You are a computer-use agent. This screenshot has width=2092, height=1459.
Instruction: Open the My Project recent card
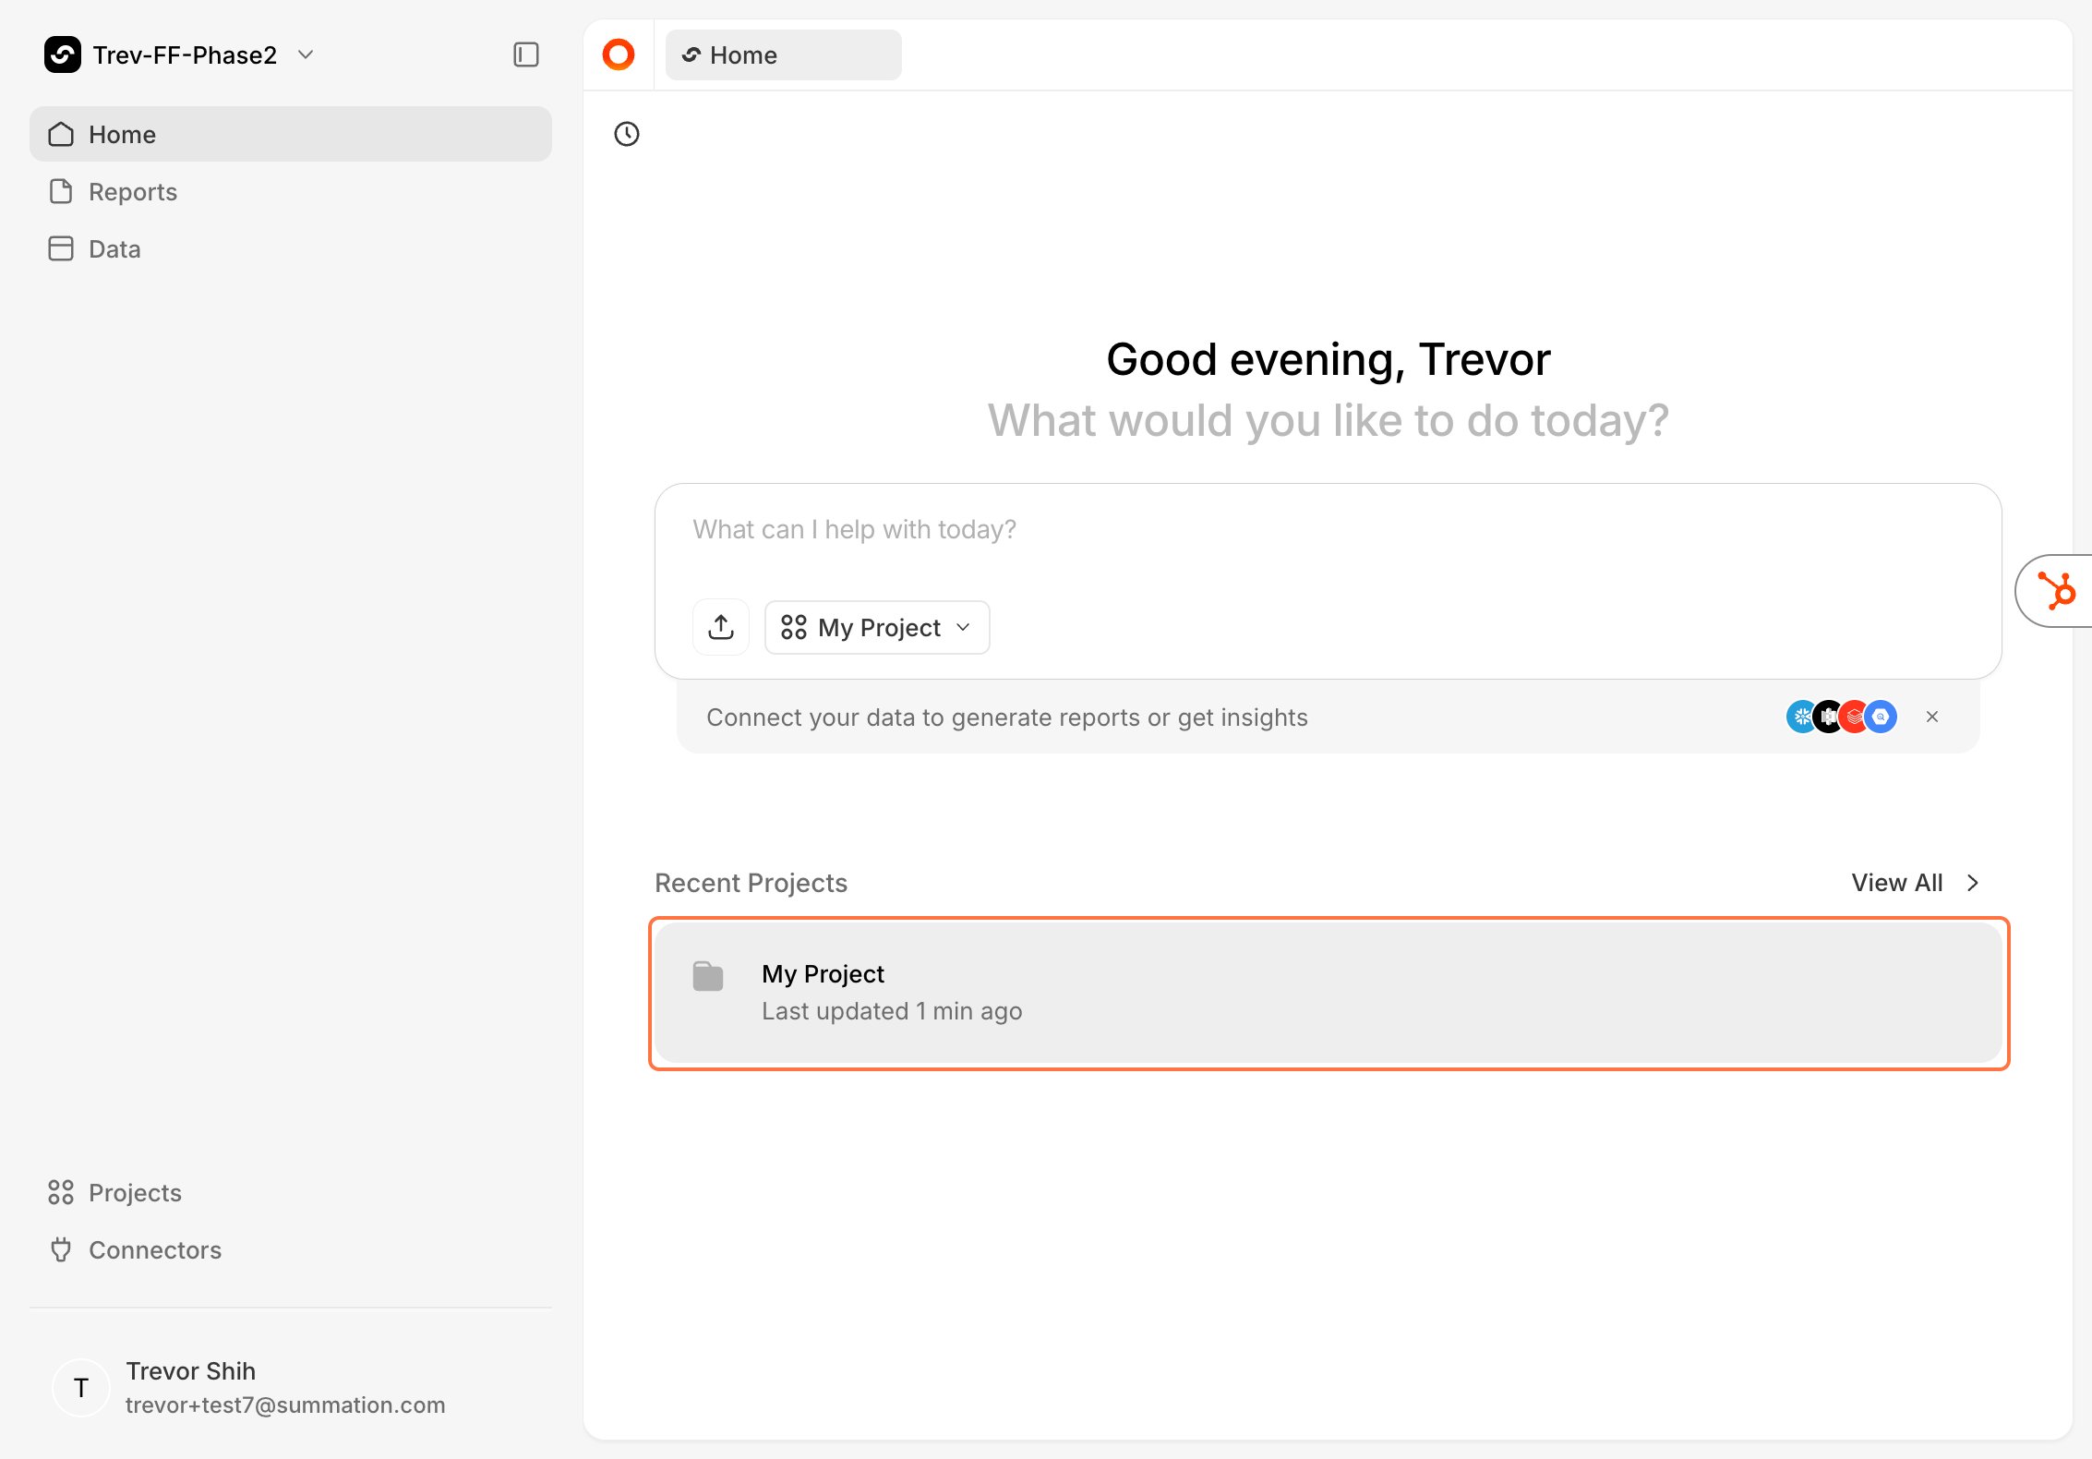[1329, 994]
